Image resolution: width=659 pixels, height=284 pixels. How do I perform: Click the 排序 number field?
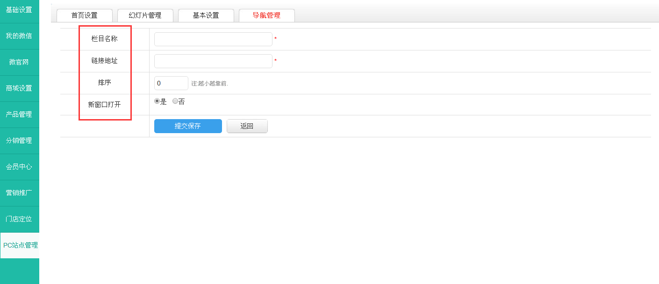click(171, 83)
